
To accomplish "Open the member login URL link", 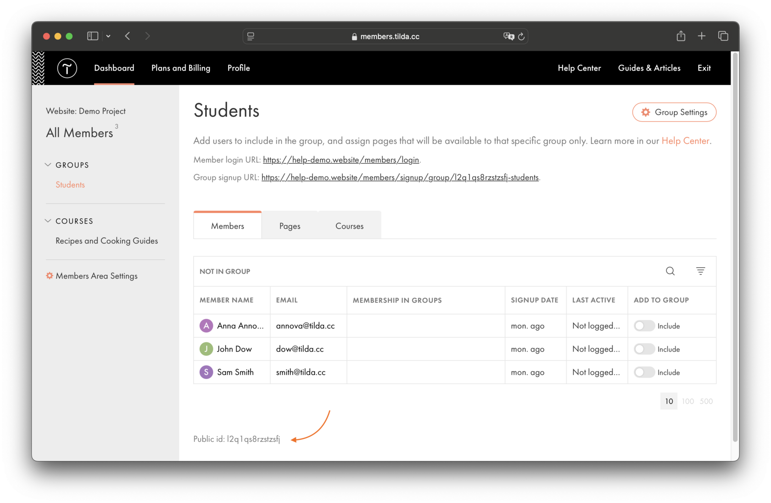I will point(341,160).
